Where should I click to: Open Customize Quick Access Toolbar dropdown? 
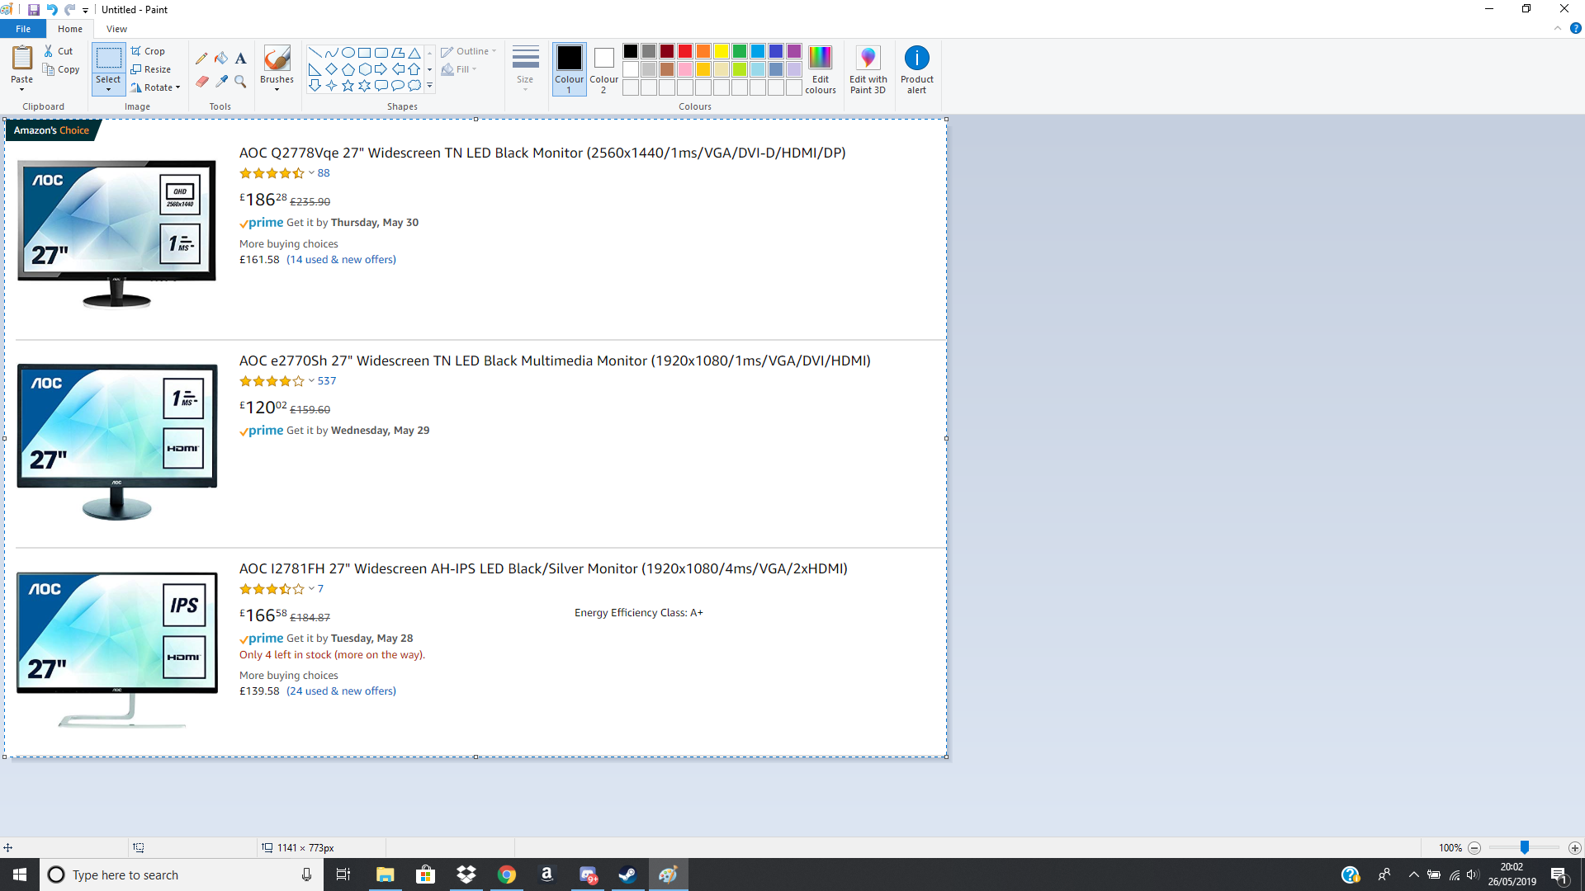coord(85,10)
